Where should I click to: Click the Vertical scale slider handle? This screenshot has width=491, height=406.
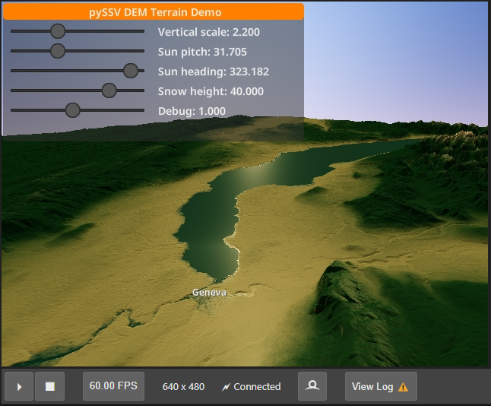coord(57,31)
